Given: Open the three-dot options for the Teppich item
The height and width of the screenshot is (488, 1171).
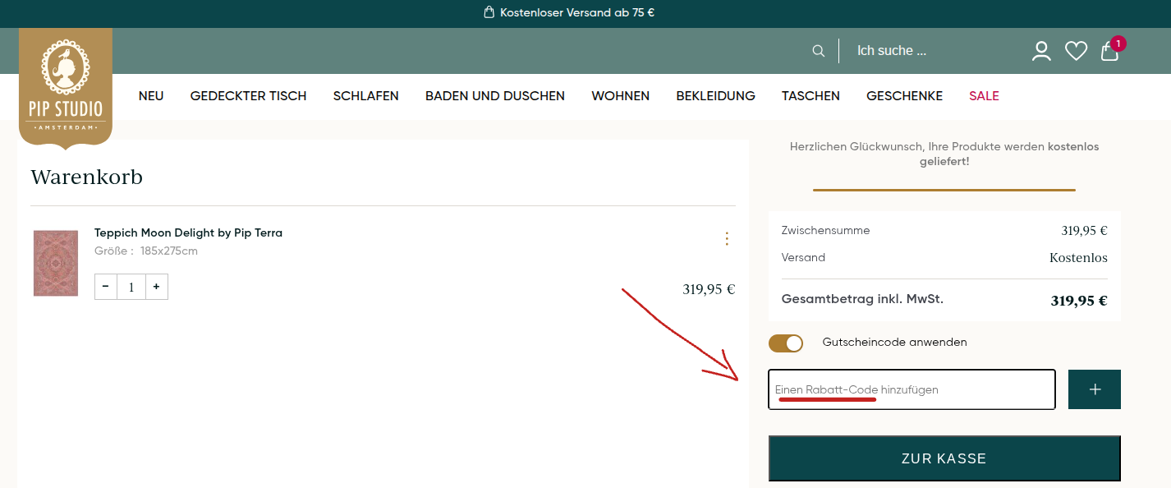Looking at the screenshot, I should click(x=727, y=239).
